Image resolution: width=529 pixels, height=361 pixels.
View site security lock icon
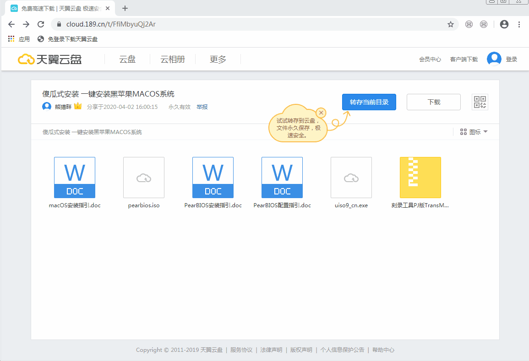point(59,24)
